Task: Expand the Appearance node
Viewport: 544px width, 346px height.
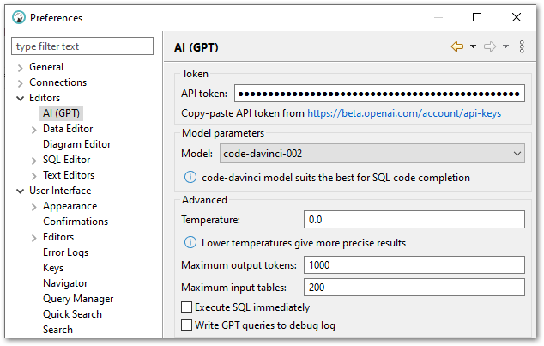Action: pyautogui.click(x=33, y=207)
